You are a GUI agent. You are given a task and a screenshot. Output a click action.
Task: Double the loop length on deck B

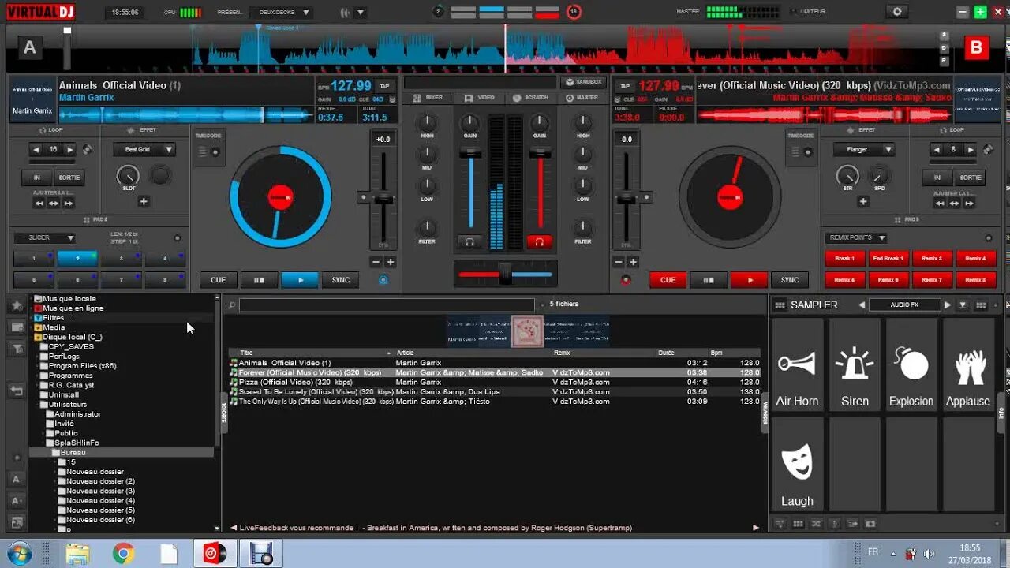[969, 149]
